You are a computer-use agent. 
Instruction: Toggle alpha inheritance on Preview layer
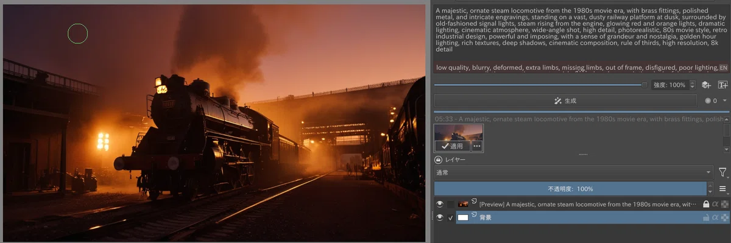(x=715, y=205)
